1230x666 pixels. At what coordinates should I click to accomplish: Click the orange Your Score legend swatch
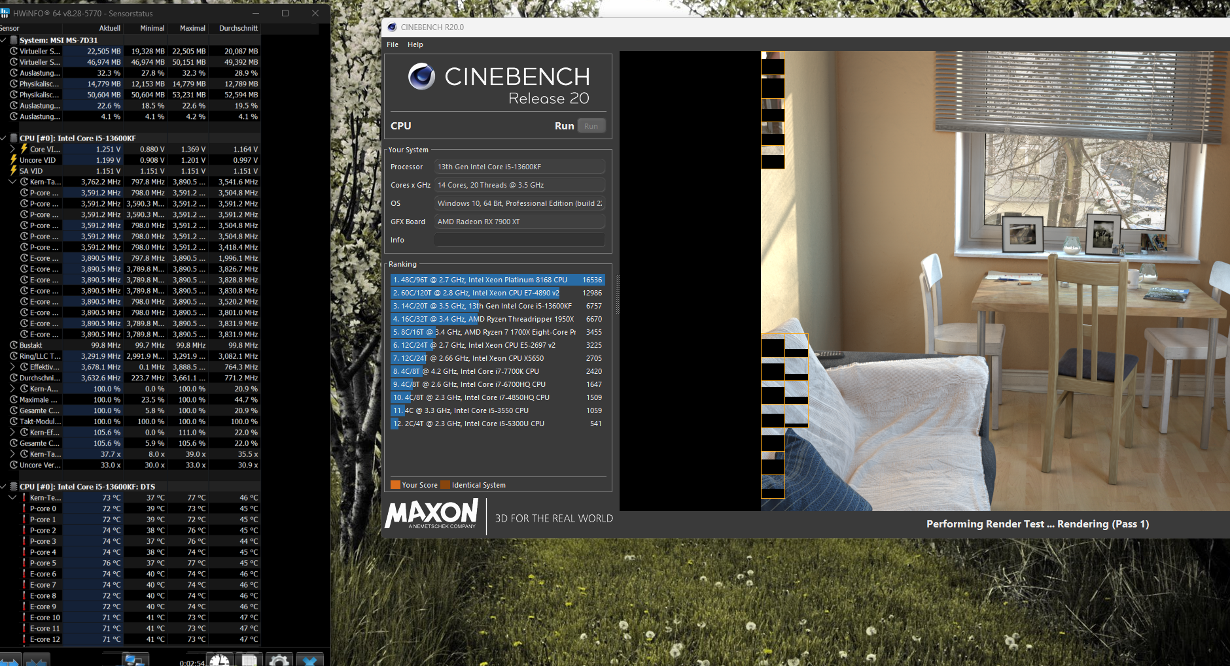point(395,485)
